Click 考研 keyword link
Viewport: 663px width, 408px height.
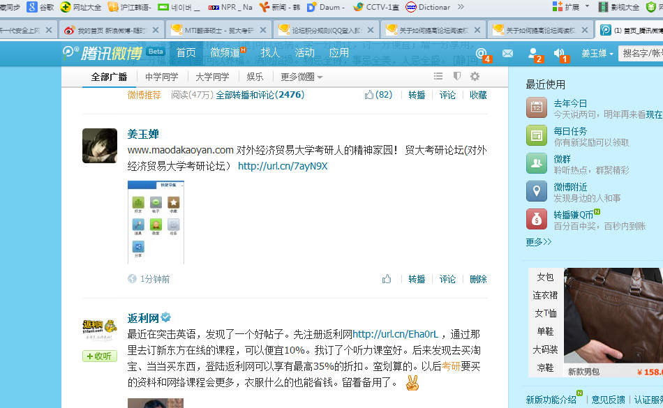(451, 366)
